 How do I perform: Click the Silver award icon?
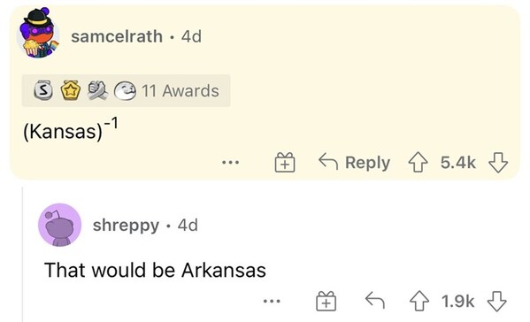pyautogui.click(x=43, y=90)
